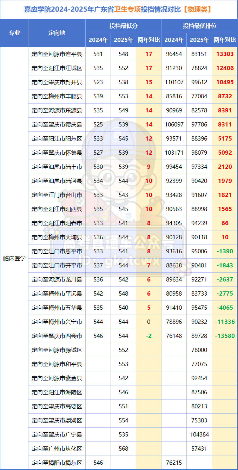Select row 定向至河源市东源县
Screen dimensions: 238x470
(x=133, y=111)
